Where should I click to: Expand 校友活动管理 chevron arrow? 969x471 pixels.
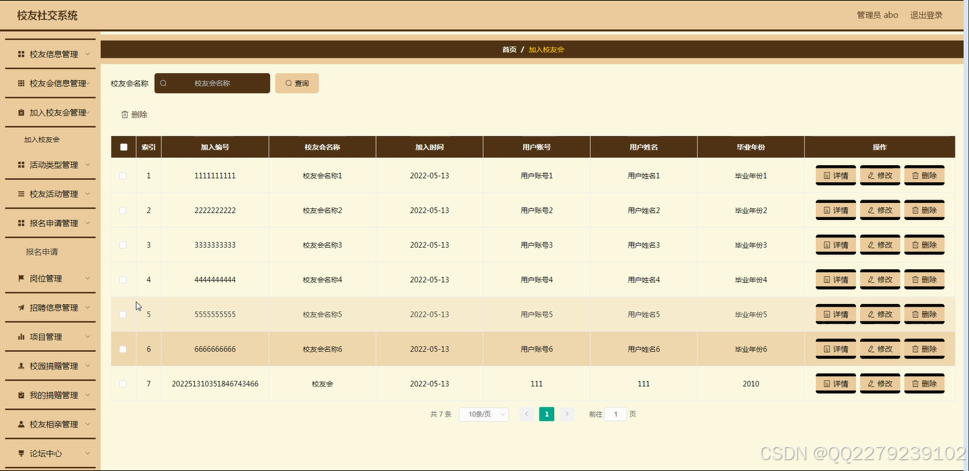88,194
